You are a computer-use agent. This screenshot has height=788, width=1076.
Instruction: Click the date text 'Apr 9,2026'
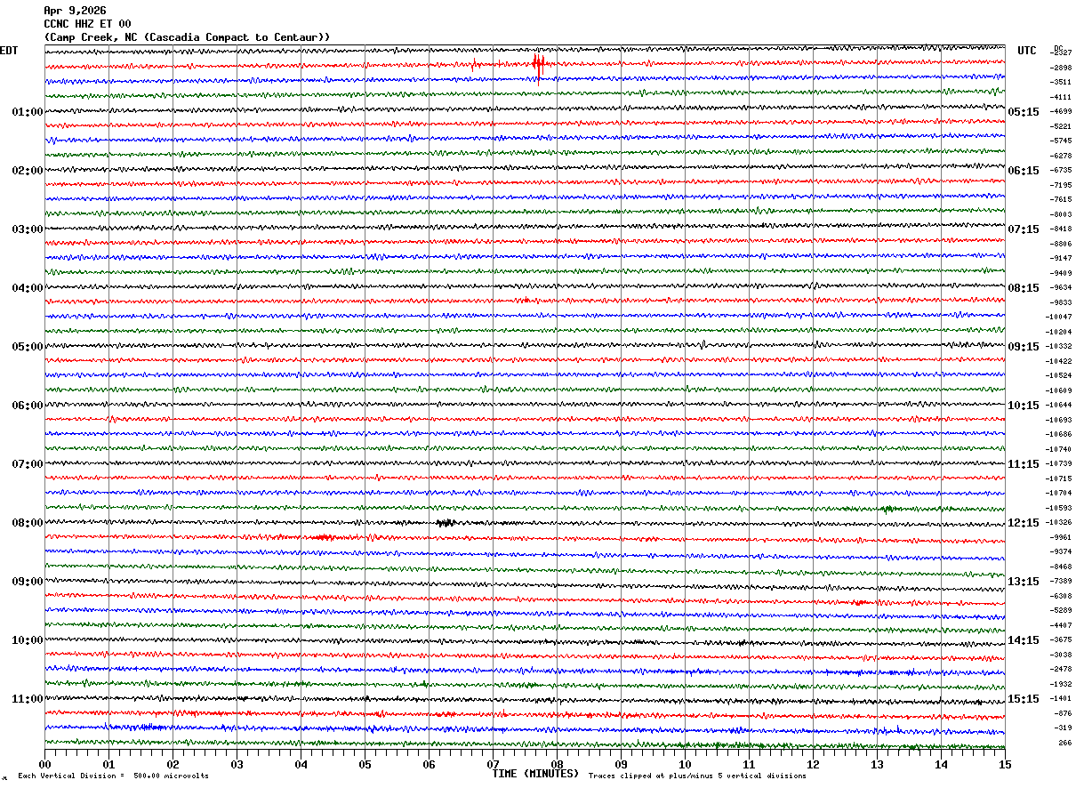coord(75,11)
